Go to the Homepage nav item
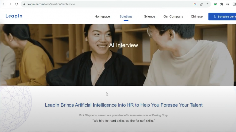This screenshot has width=236, height=132. click(102, 16)
